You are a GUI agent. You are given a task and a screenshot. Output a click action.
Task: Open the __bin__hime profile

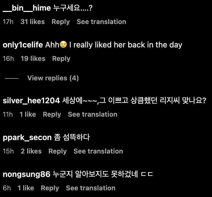pos(27,8)
